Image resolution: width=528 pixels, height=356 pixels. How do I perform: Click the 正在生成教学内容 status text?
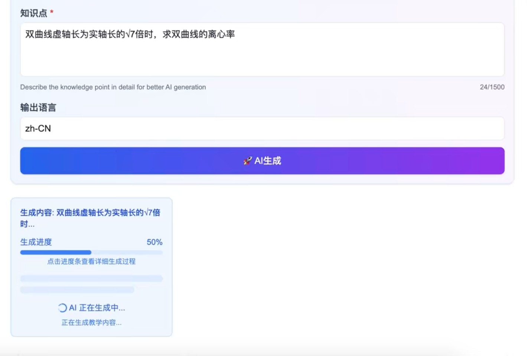[91, 323]
